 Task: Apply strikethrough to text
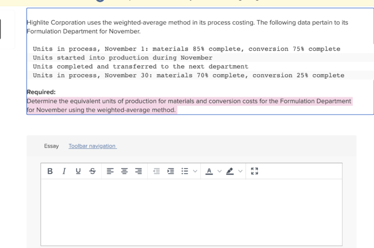click(x=92, y=171)
